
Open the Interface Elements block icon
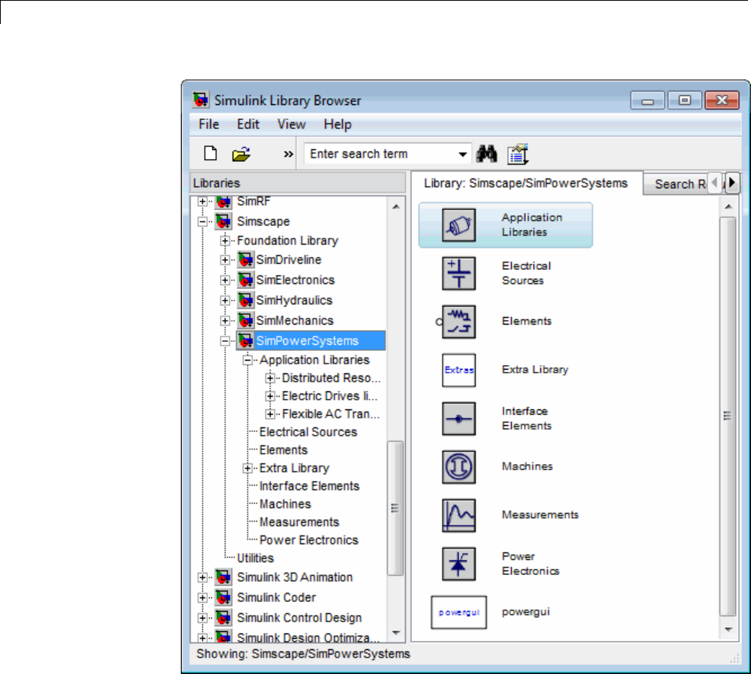tap(459, 418)
